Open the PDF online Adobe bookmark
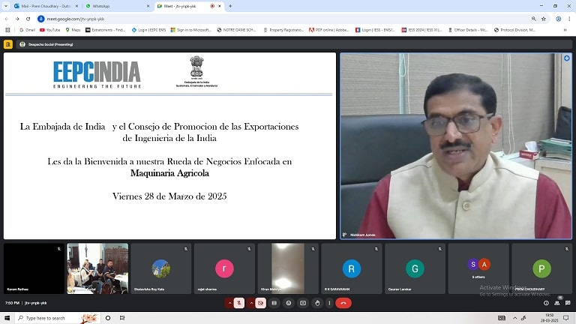Viewport: 576px width, 324px height. [x=328, y=30]
